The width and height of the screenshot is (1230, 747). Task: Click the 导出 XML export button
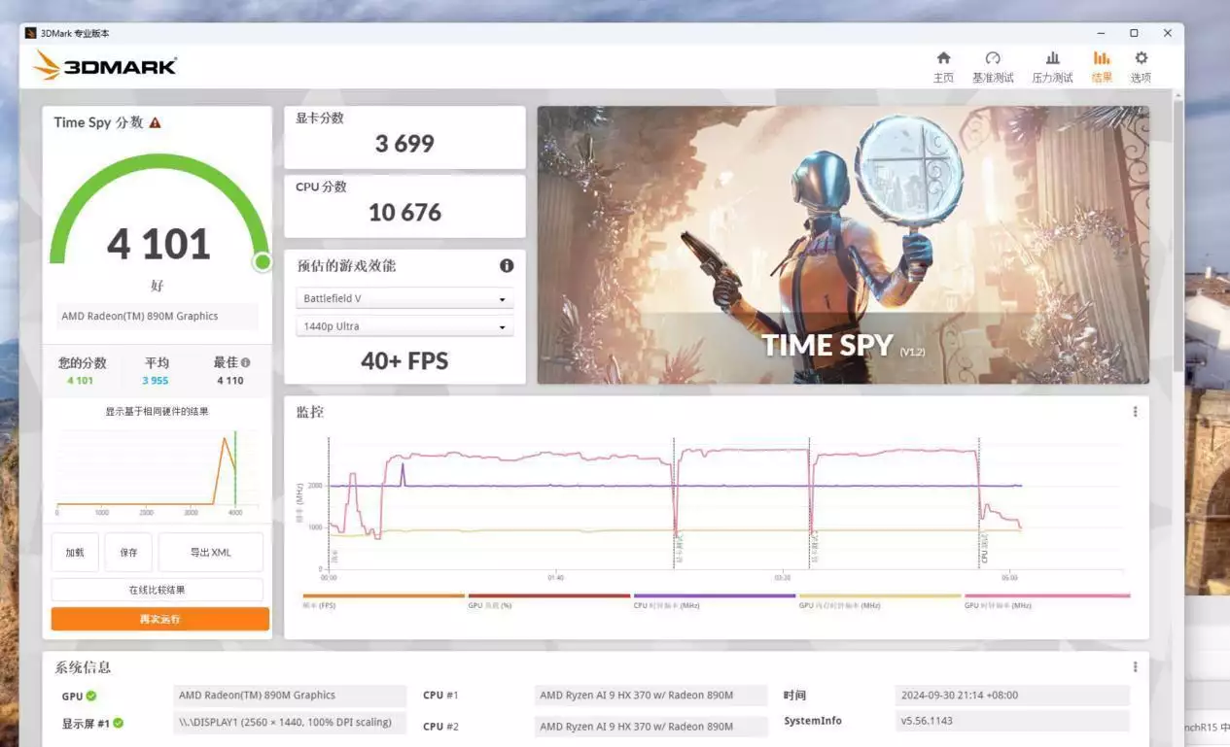(211, 552)
